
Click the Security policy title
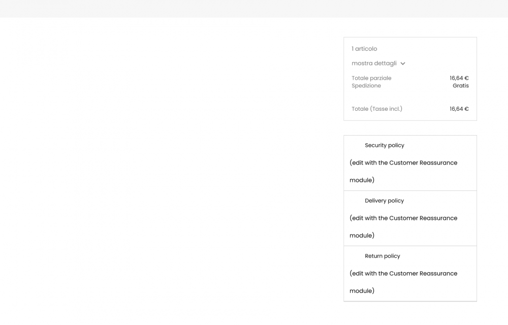pyautogui.click(x=385, y=145)
